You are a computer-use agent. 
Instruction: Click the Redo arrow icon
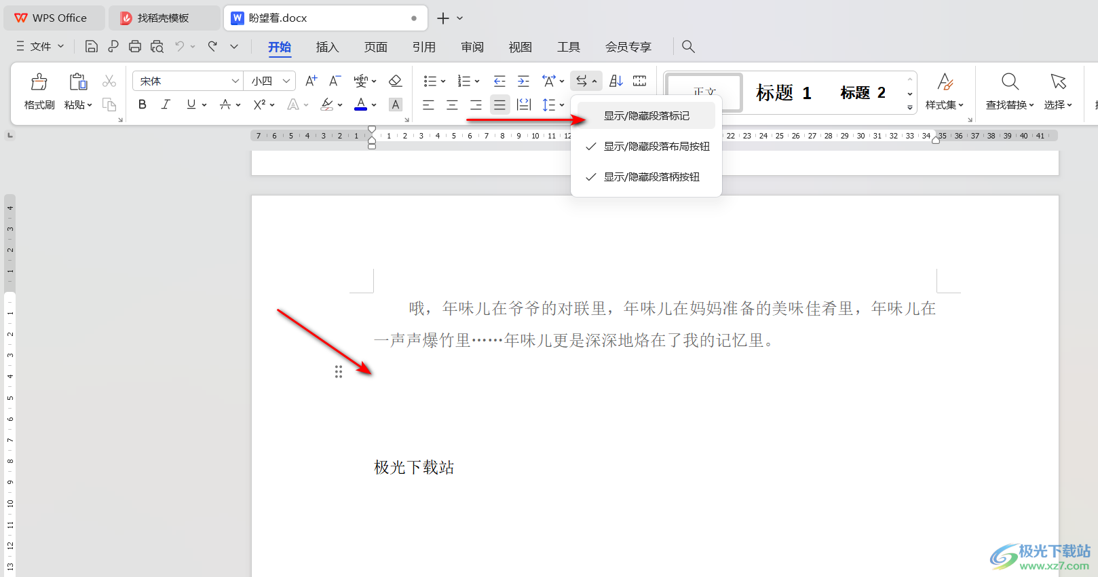(212, 46)
